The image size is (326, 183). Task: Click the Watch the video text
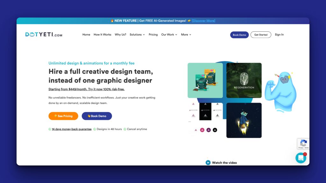point(224,163)
